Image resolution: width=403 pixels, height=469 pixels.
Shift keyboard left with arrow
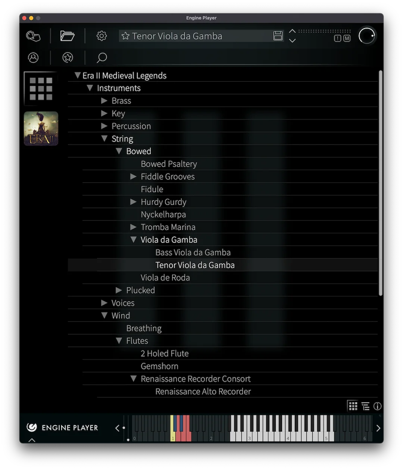(x=117, y=428)
